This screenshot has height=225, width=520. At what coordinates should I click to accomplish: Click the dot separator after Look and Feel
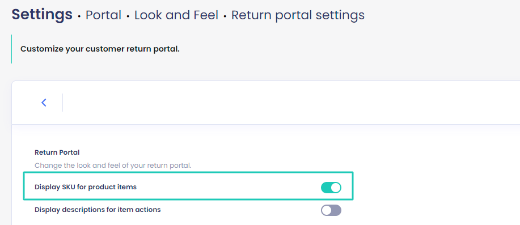coord(225,16)
